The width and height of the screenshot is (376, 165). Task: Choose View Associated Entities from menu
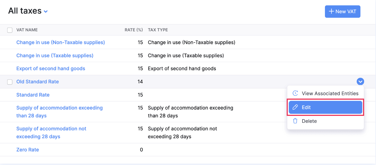tap(330, 94)
